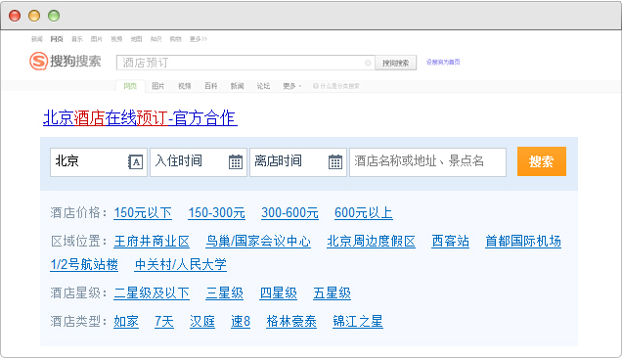
Task: Open the check-in date calendar icon
Action: pyautogui.click(x=236, y=161)
